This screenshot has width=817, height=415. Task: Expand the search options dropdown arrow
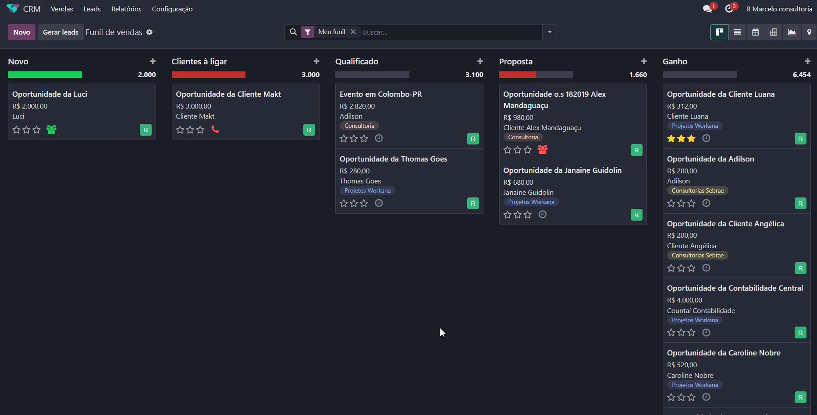click(549, 32)
